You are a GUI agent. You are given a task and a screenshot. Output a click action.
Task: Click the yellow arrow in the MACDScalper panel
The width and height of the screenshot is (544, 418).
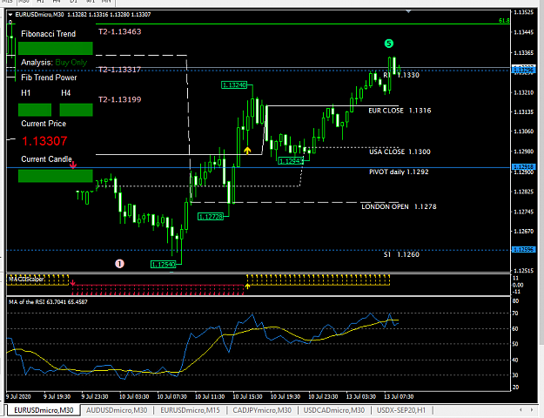click(x=247, y=287)
